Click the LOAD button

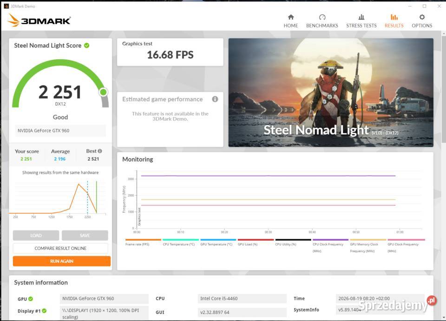(36, 236)
